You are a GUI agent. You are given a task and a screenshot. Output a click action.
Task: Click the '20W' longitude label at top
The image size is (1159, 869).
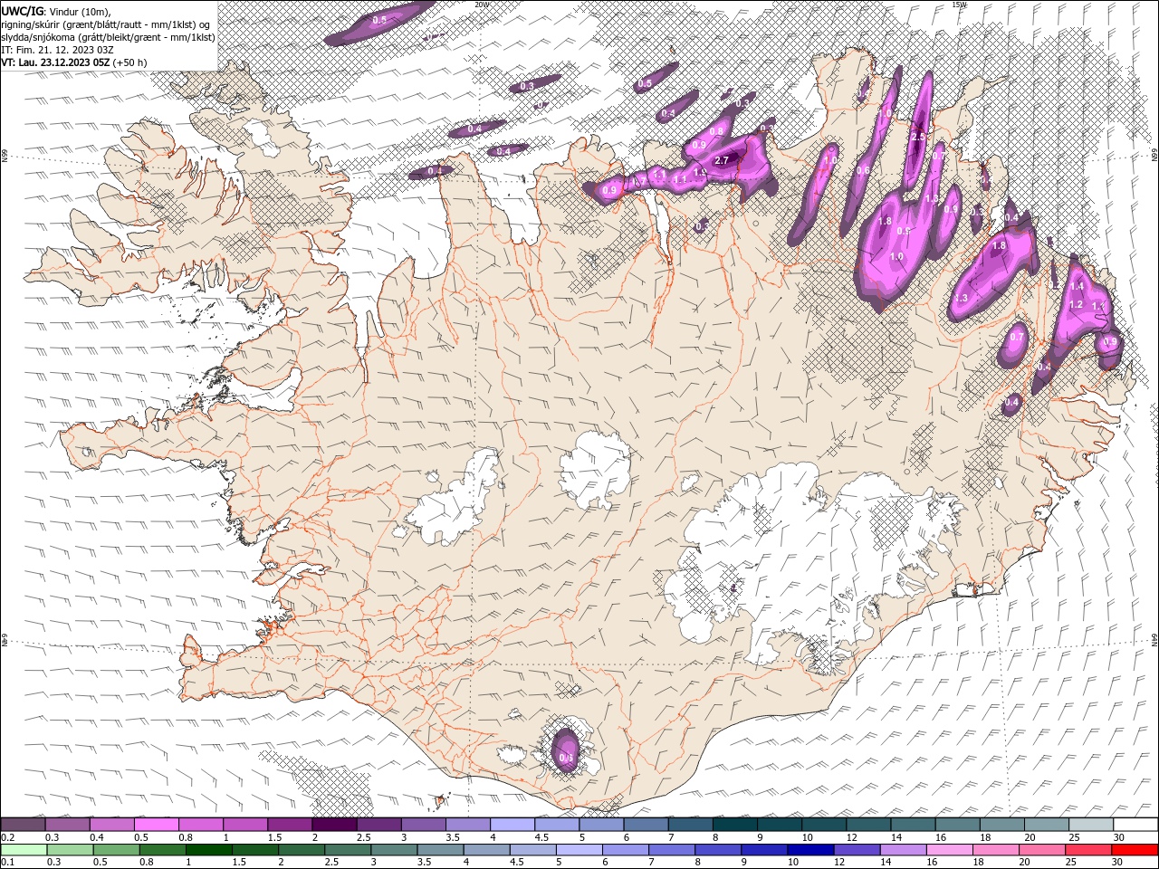click(482, 4)
